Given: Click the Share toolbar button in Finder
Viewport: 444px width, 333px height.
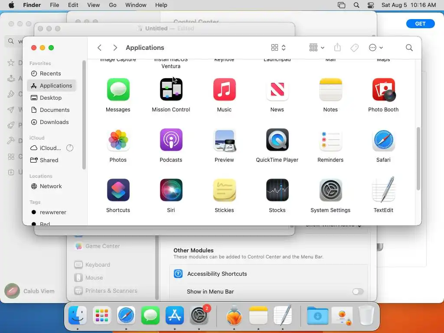Looking at the screenshot, I should [337, 47].
